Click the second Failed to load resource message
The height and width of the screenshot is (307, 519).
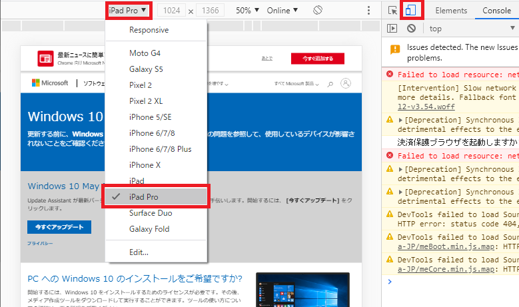(x=458, y=156)
